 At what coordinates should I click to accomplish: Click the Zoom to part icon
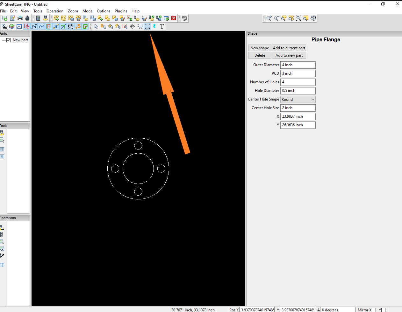click(284, 18)
